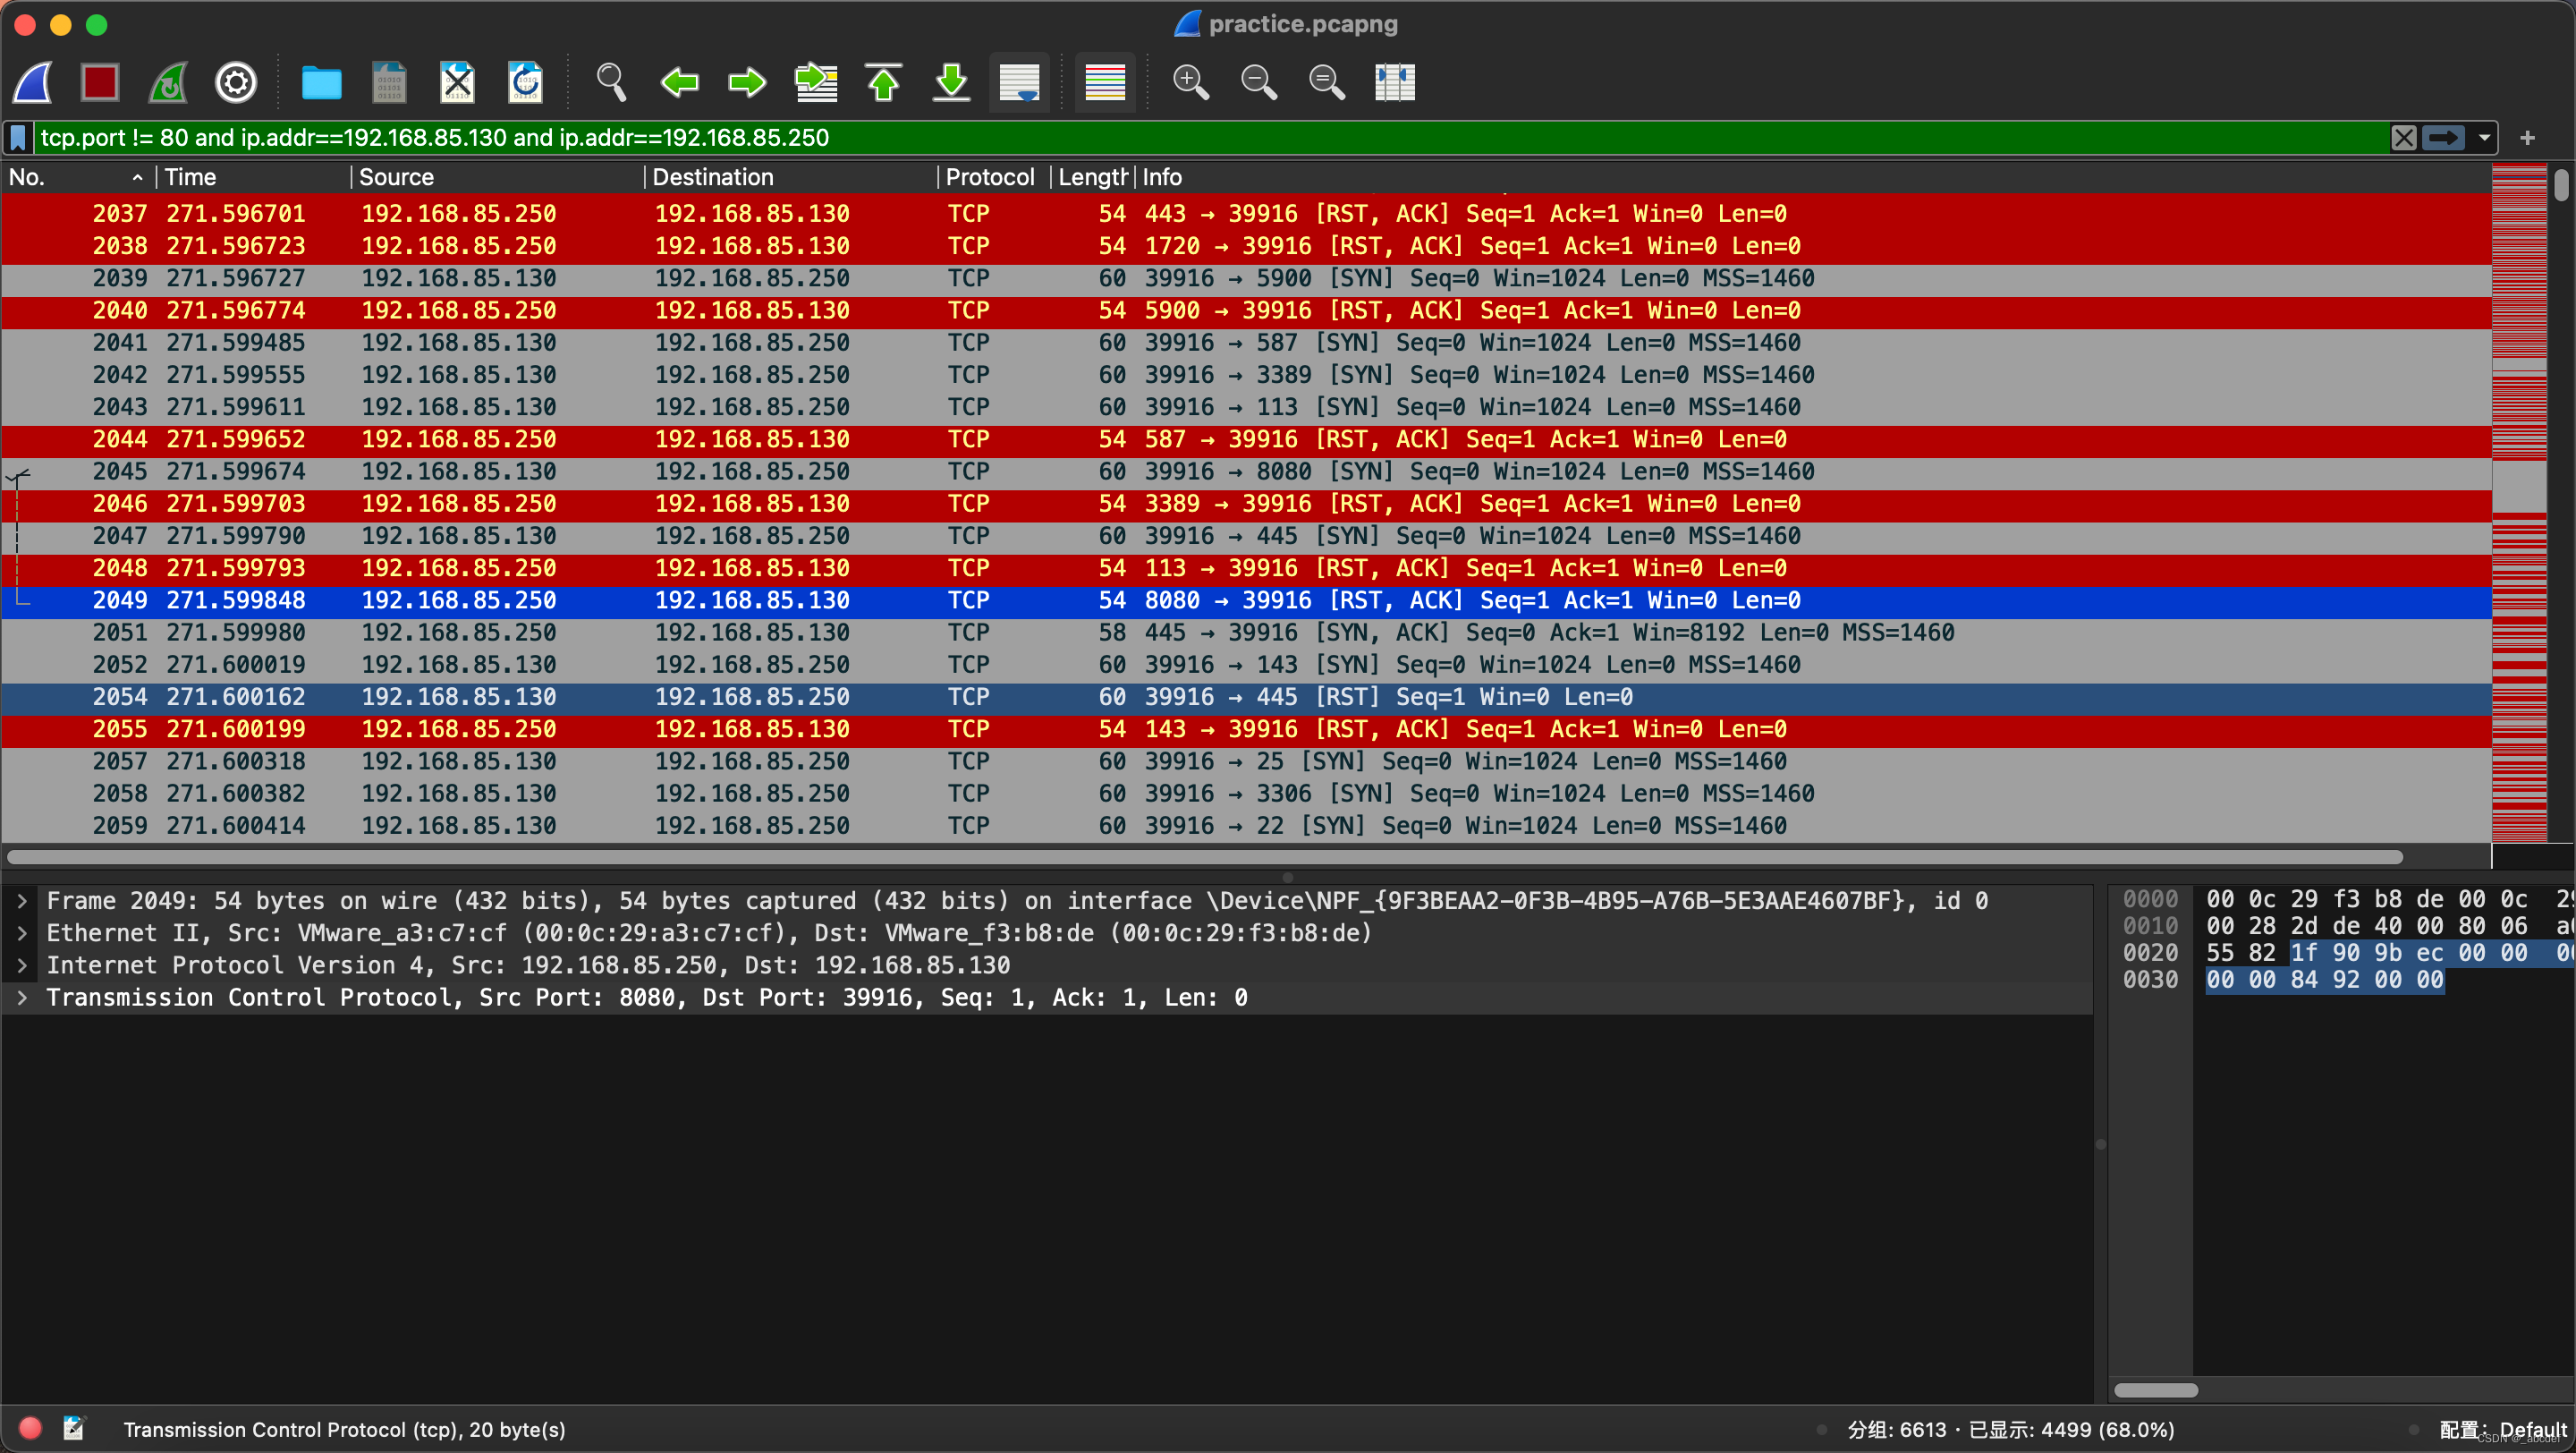Click the resize columns icon

pyautogui.click(x=1394, y=82)
